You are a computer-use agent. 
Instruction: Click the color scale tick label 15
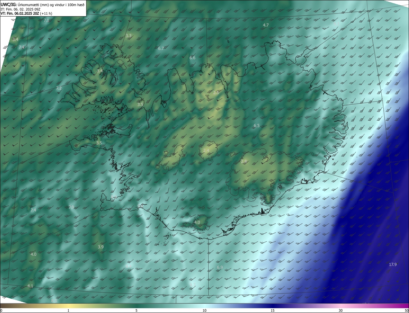pos(273,310)
